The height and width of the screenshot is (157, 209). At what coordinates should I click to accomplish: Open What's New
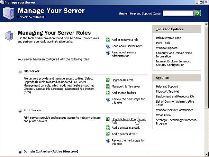[x=164, y=115]
